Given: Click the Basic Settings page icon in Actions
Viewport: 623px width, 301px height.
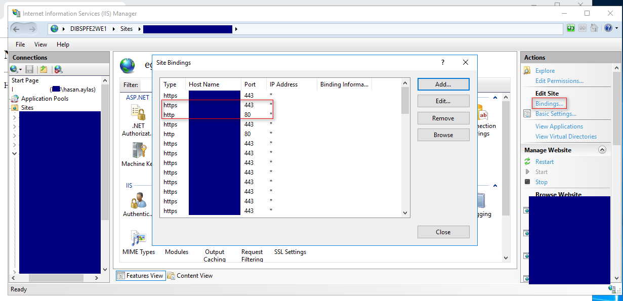Looking at the screenshot, I should [527, 114].
